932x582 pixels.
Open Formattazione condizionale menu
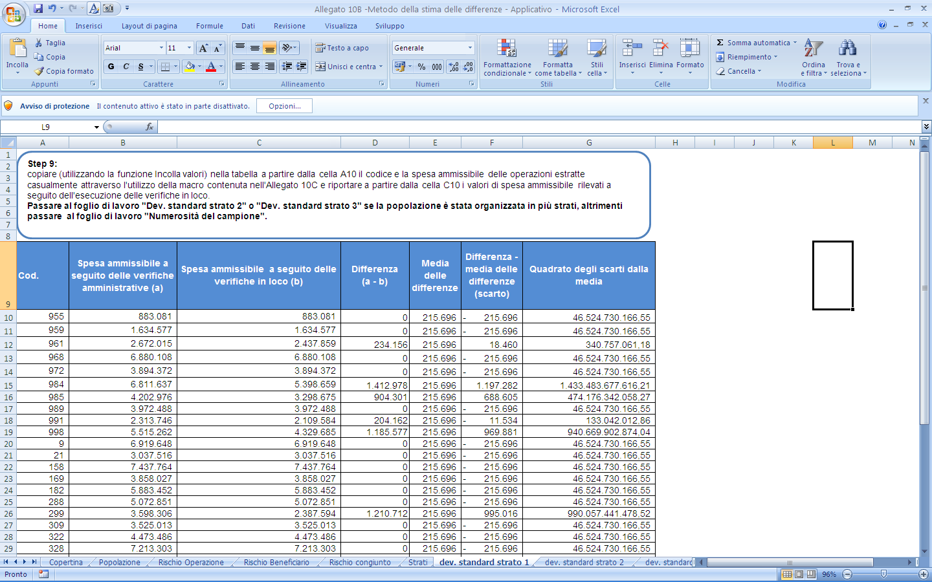(507, 58)
